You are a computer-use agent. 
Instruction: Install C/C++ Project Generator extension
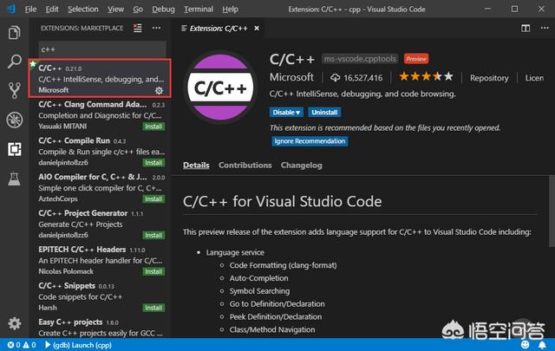coord(153,235)
